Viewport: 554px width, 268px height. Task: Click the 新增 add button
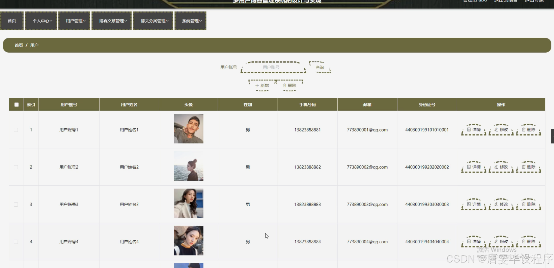tap(262, 86)
